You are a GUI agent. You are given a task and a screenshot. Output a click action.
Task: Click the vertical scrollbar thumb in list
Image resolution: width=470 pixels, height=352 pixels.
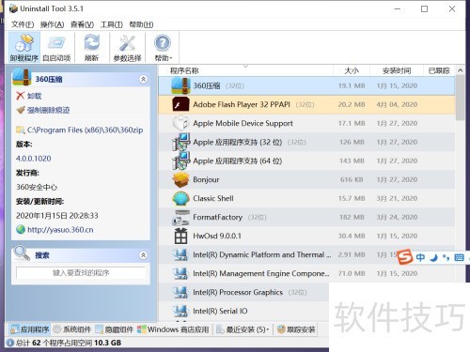coord(460,98)
